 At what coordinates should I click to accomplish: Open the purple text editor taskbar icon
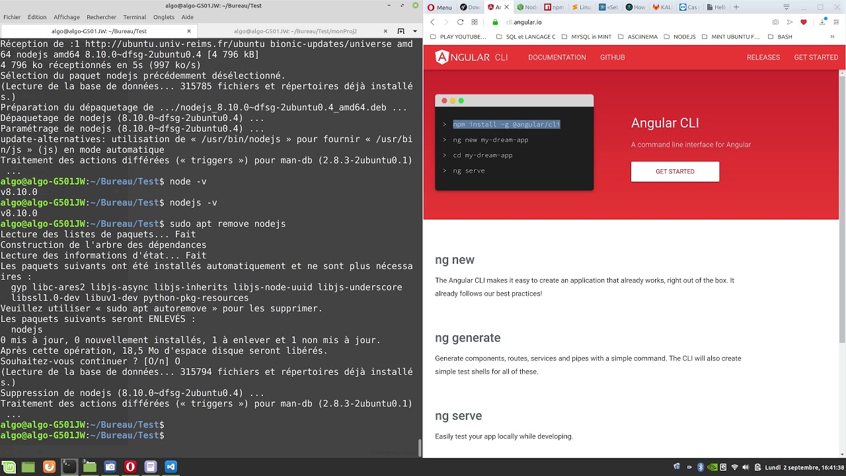(151, 467)
